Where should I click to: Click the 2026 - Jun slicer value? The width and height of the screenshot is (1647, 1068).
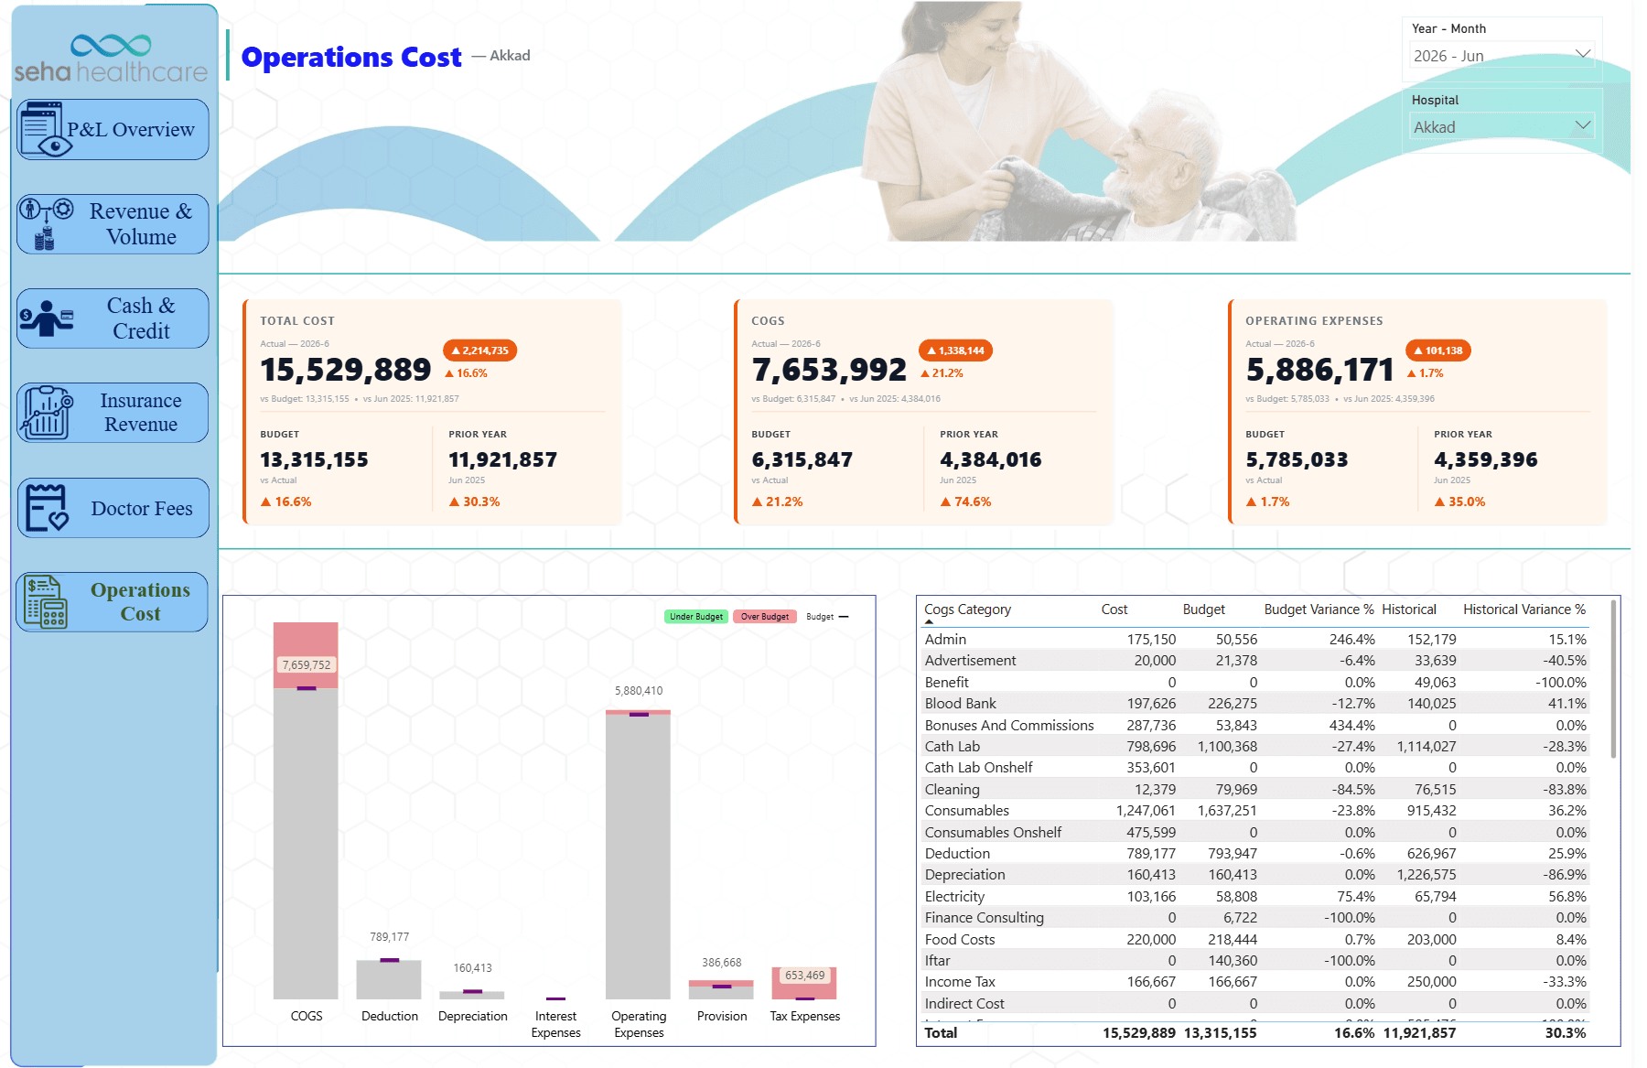[x=1448, y=56]
